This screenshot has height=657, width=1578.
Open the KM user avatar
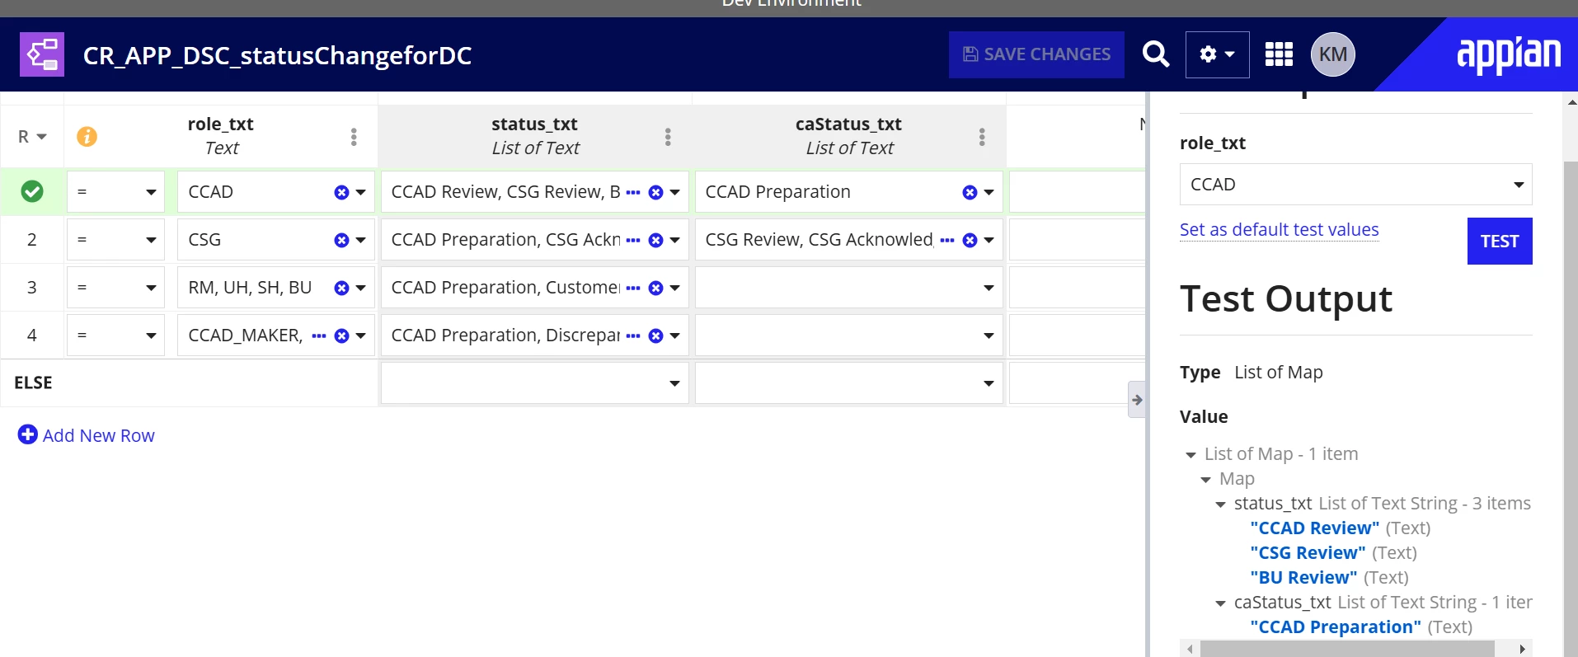[x=1332, y=54]
